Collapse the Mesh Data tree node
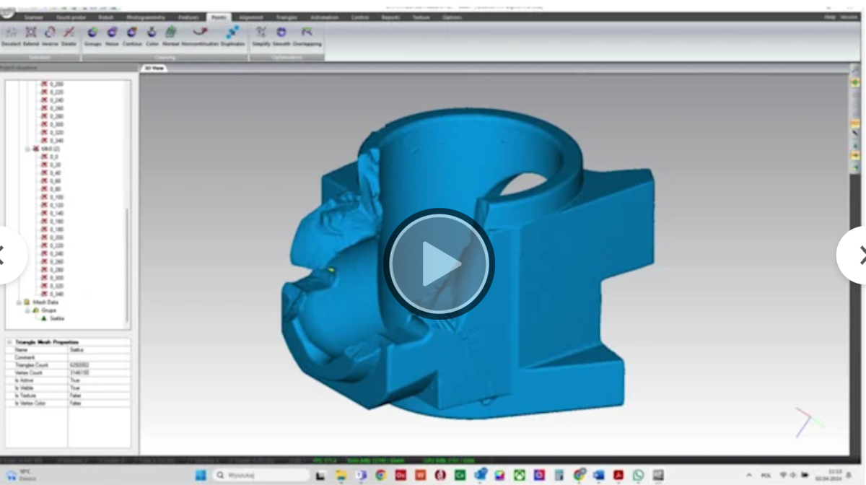This screenshot has width=866, height=485. [19, 302]
